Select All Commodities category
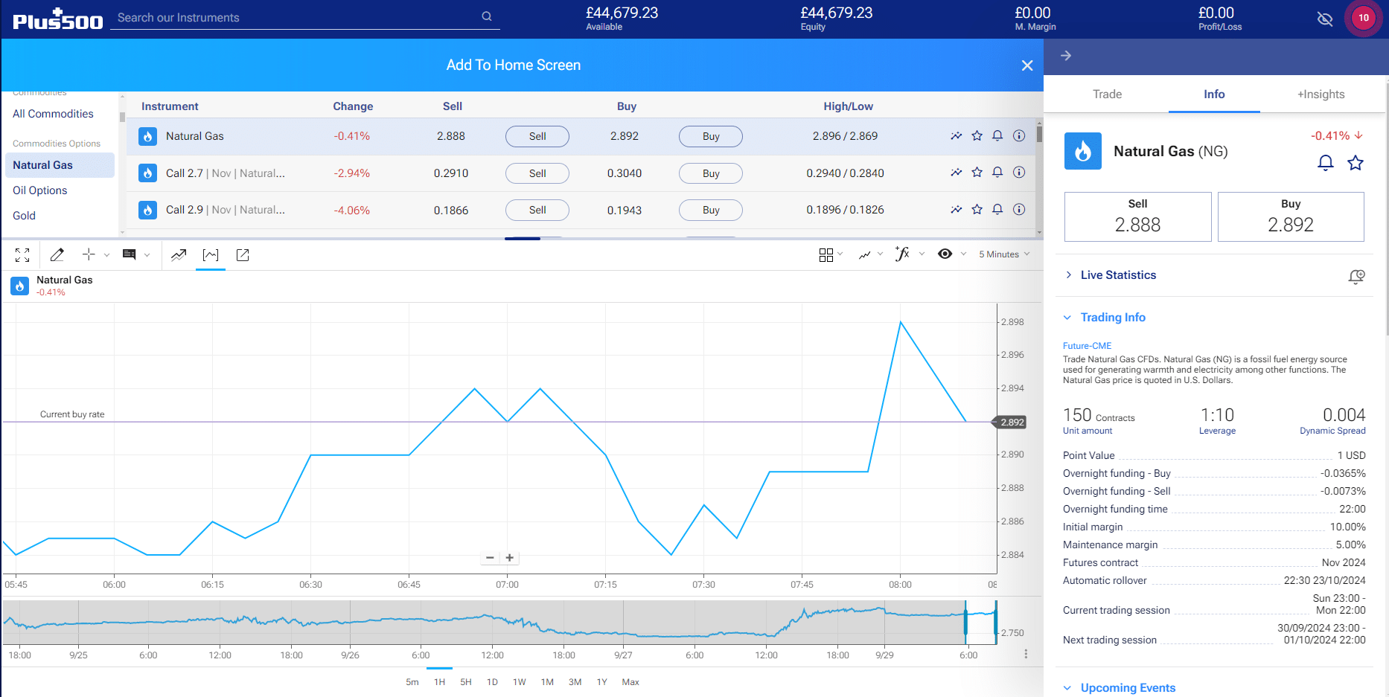 pos(54,114)
